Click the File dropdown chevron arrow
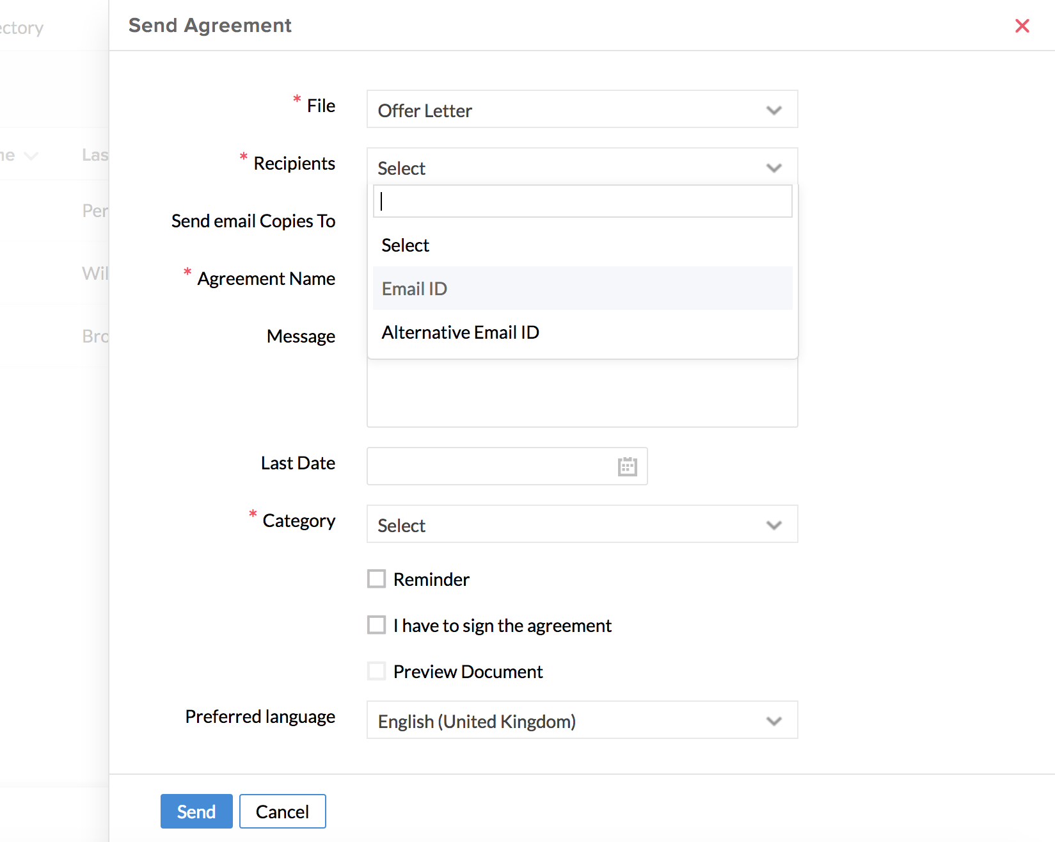This screenshot has width=1055, height=842. pos(773,110)
